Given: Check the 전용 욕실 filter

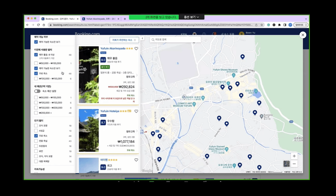Looking at the screenshot, I should [36, 141].
